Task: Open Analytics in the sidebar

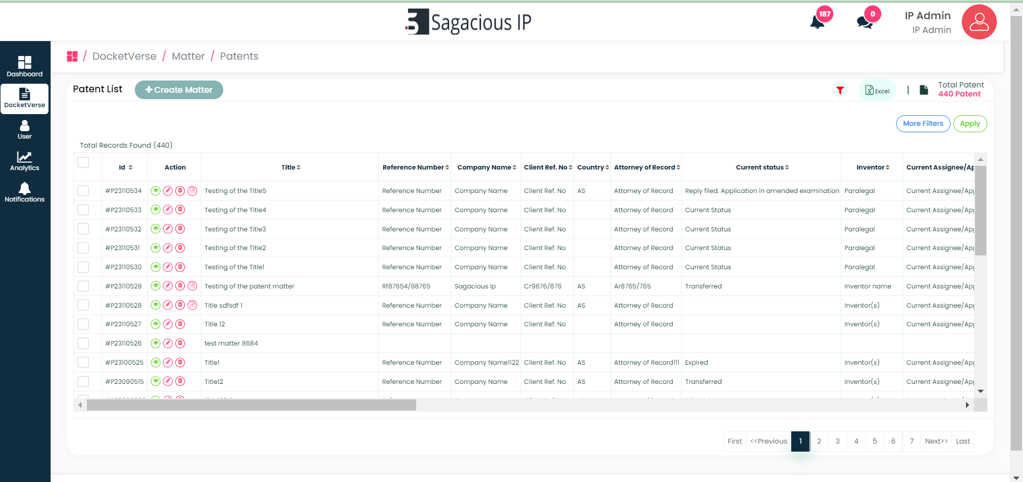Action: pyautogui.click(x=25, y=161)
